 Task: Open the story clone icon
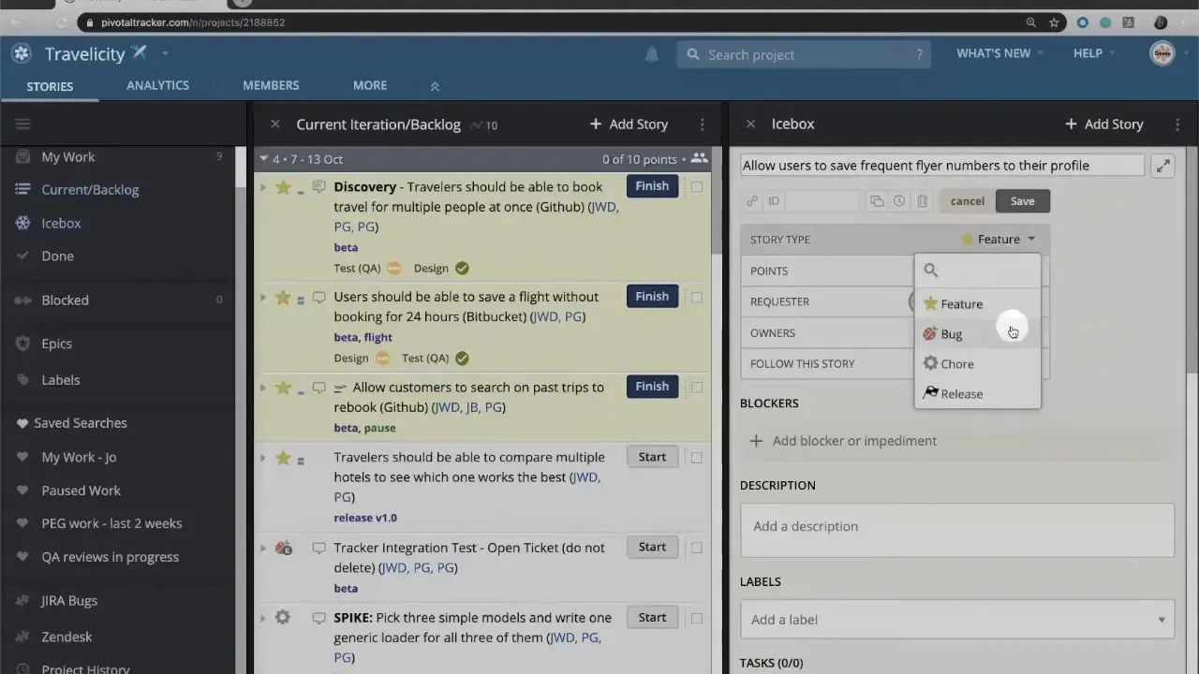pyautogui.click(x=877, y=200)
